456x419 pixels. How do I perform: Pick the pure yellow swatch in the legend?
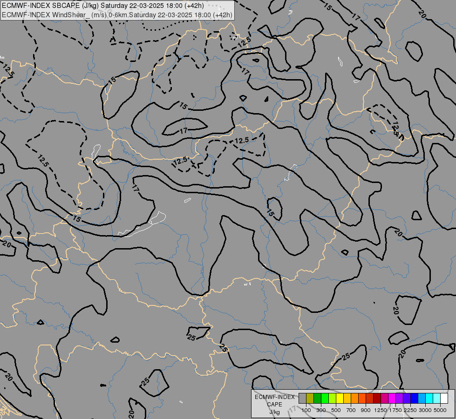tap(340, 398)
